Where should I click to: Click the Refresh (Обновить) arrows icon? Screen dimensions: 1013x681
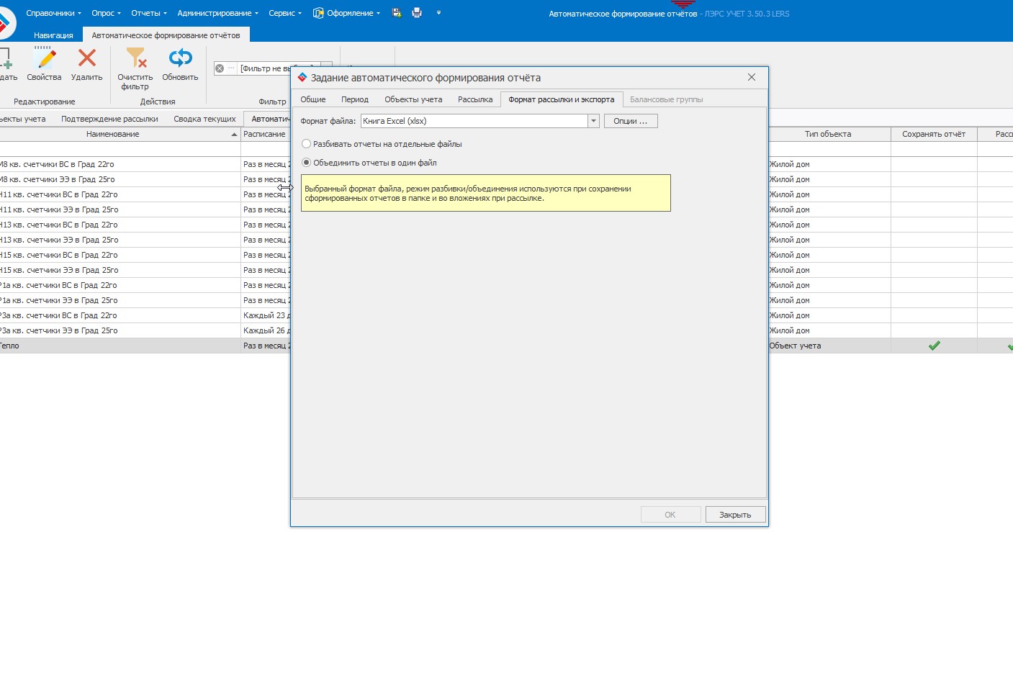[x=180, y=58]
